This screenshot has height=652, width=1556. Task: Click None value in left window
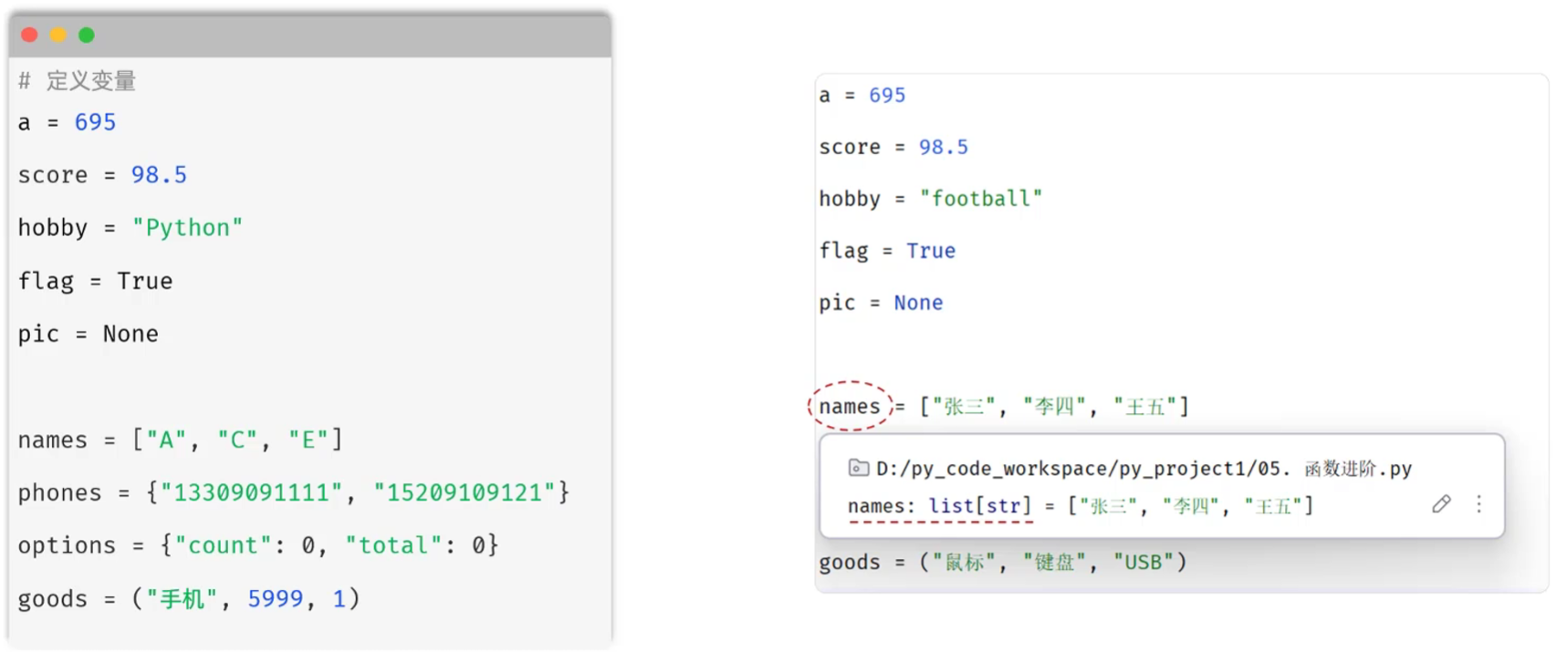[x=131, y=334]
